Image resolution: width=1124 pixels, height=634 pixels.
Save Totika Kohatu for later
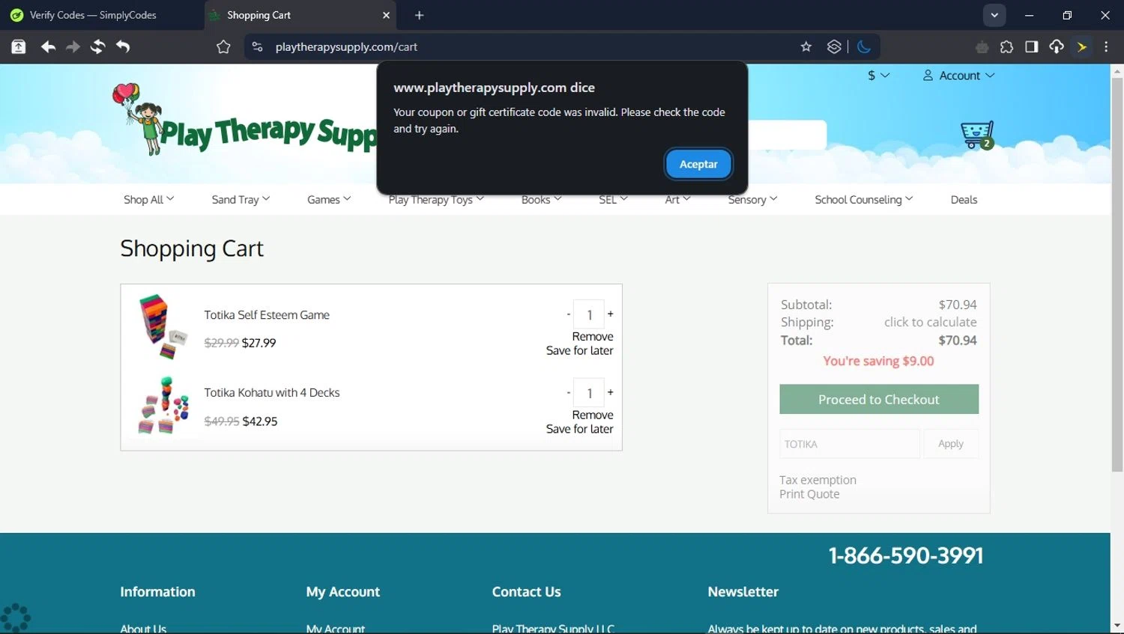[x=579, y=429]
